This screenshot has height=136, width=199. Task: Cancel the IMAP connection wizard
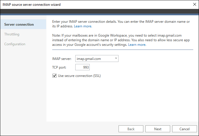coord(184,129)
